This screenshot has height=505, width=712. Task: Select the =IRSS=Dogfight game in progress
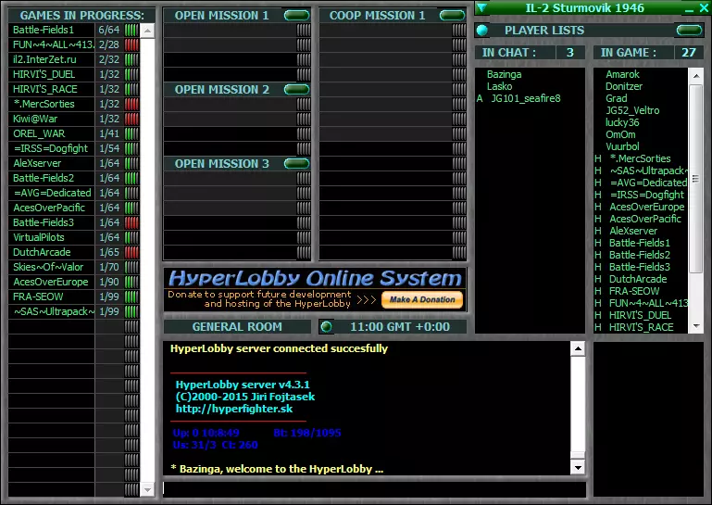pyautogui.click(x=73, y=148)
